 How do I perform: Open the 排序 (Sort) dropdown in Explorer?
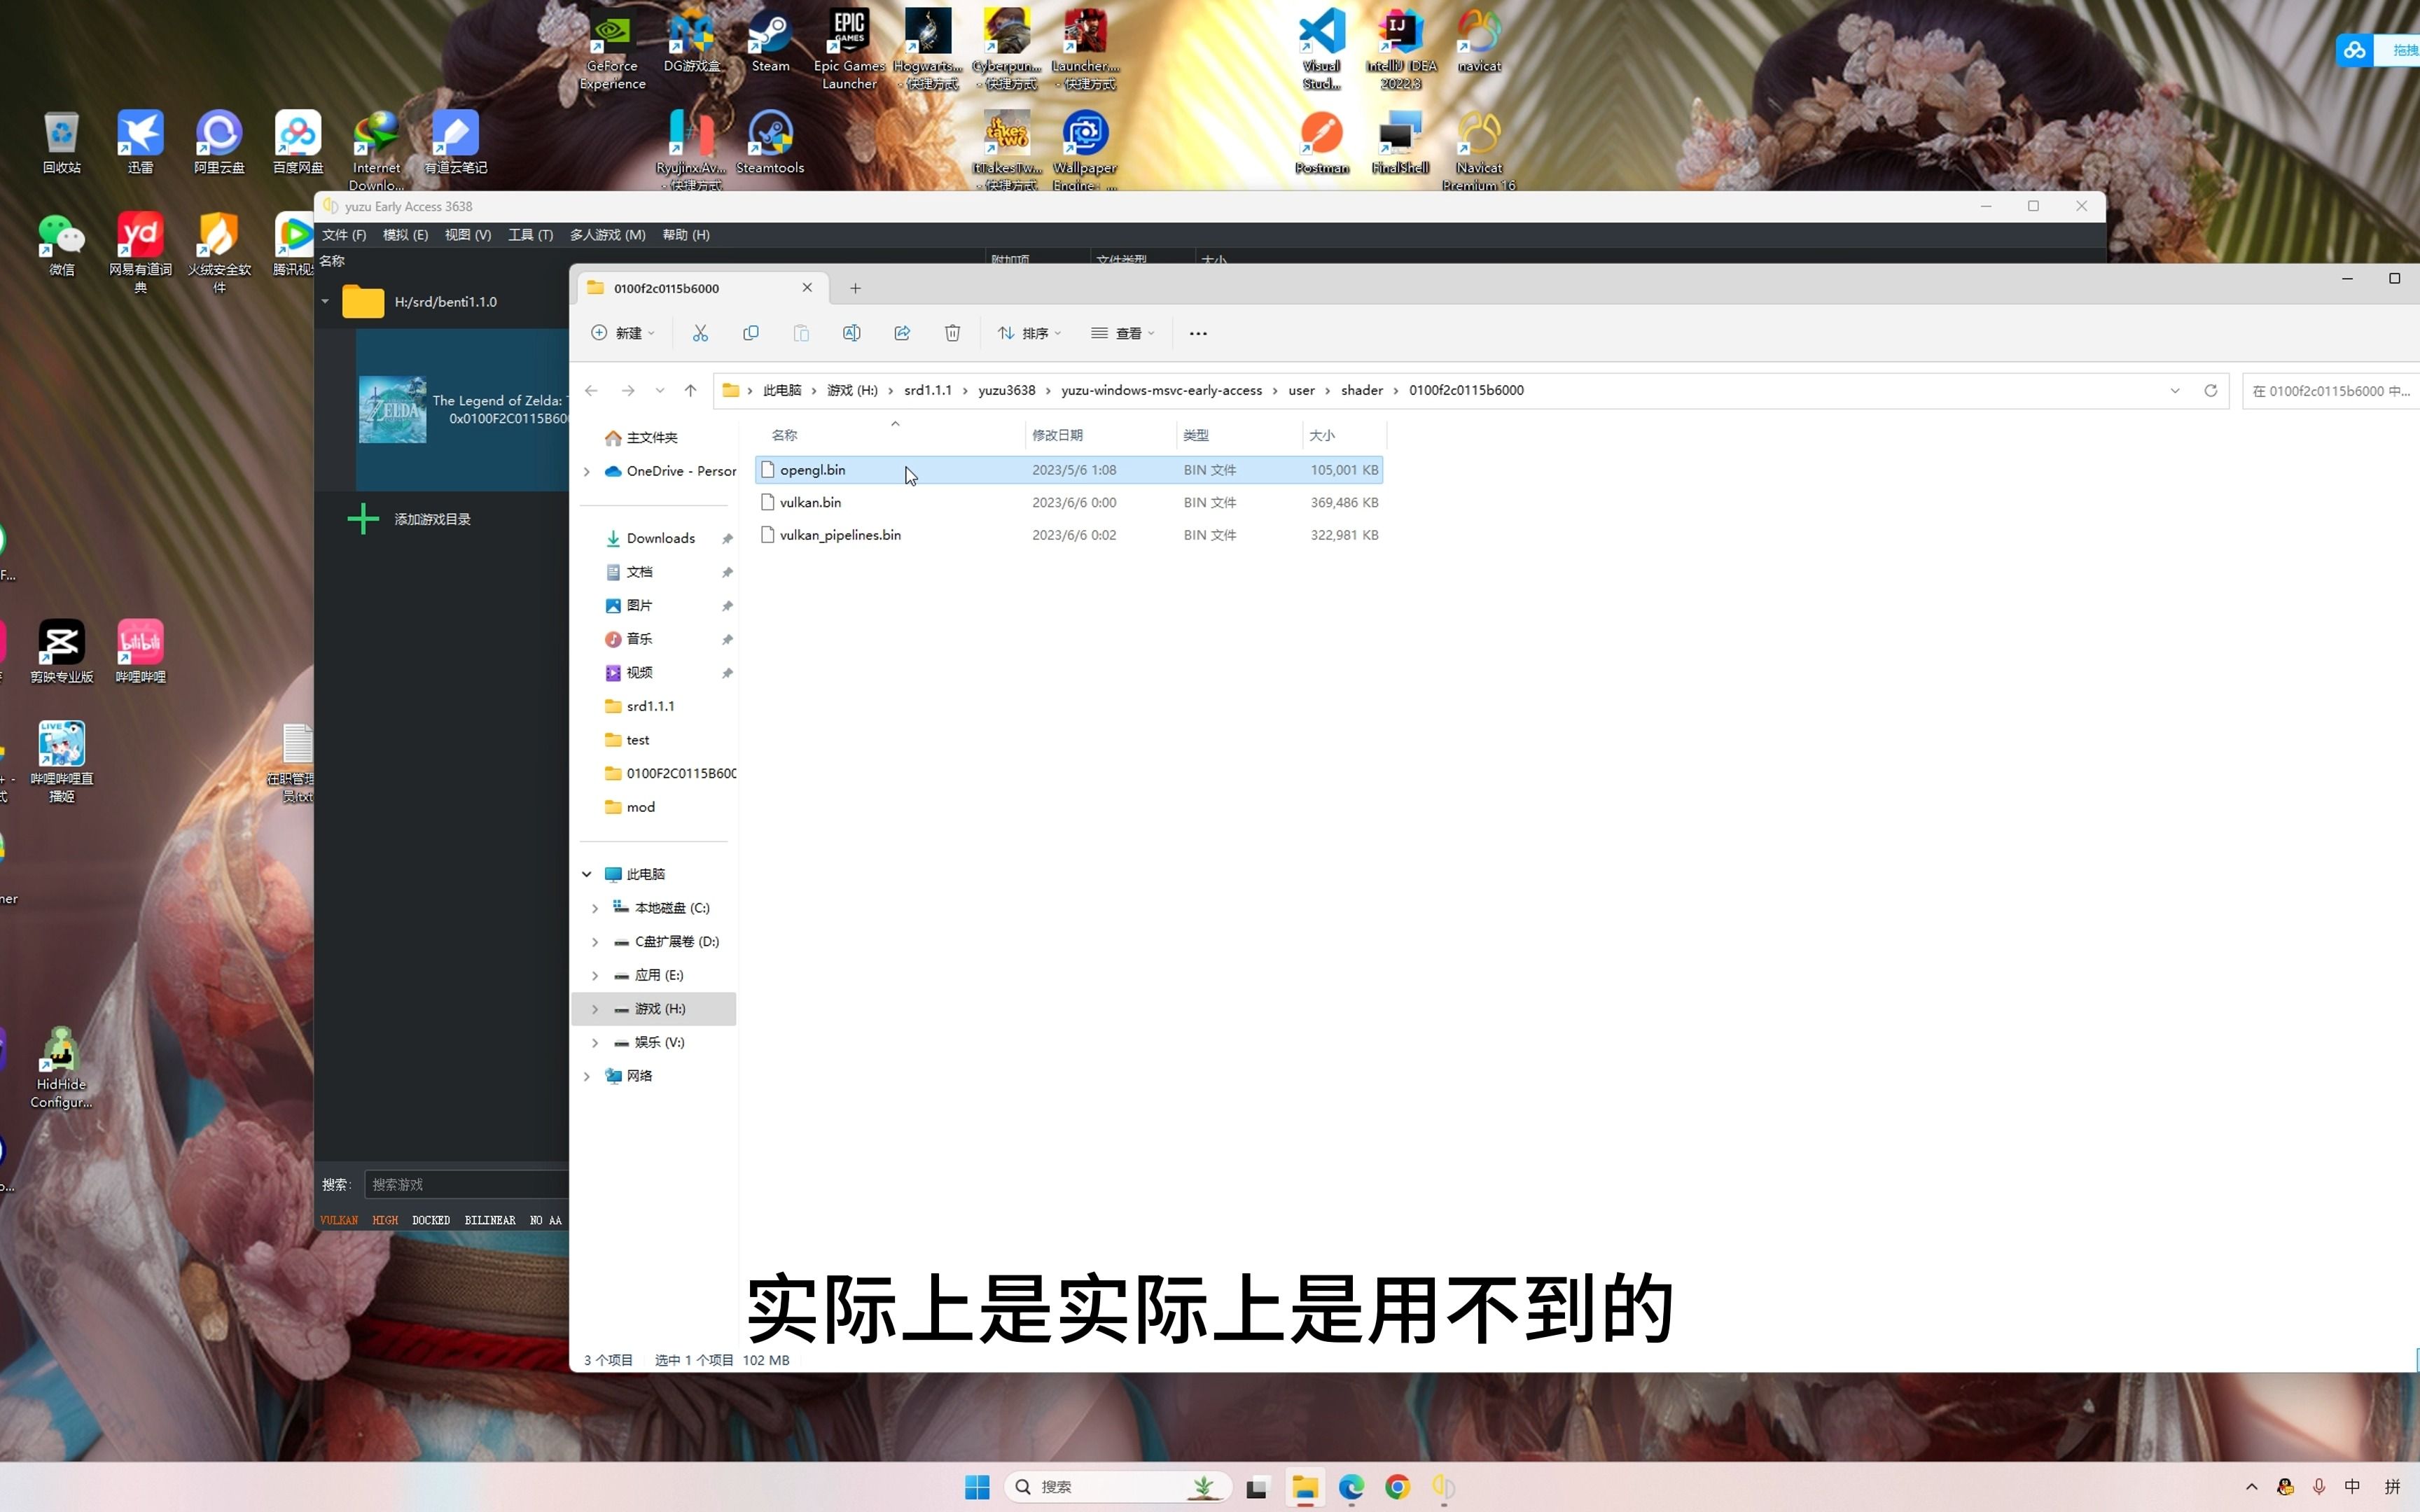click(x=1029, y=333)
